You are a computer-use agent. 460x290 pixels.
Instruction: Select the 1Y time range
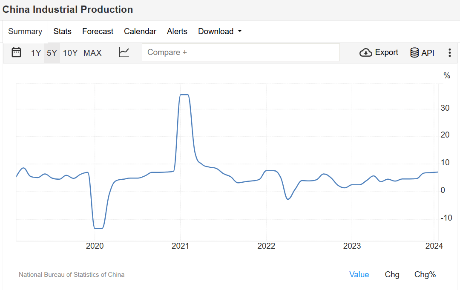(x=36, y=53)
